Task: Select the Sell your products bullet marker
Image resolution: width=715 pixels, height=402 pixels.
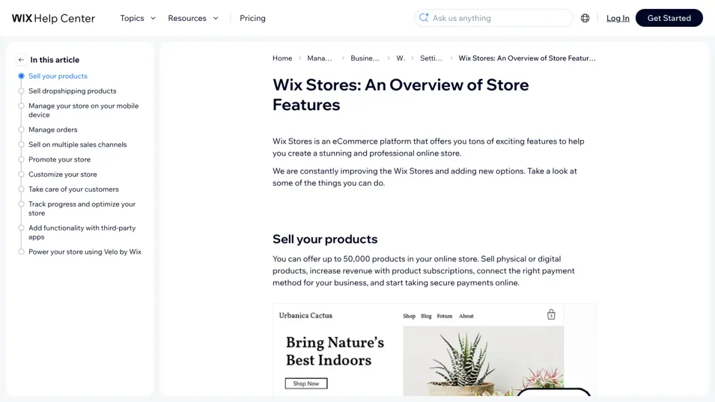Action: pyautogui.click(x=21, y=76)
